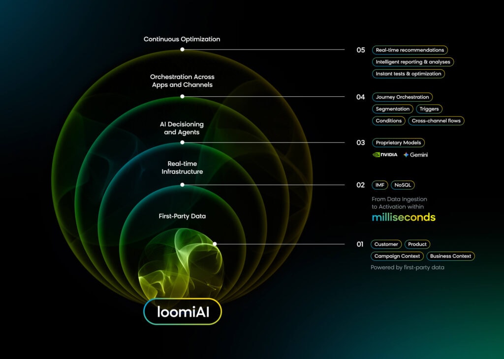Choose the Segmentation tag
The height and width of the screenshot is (359, 504).
392,109
